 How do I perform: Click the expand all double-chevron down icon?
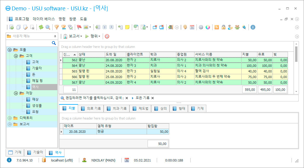[105, 27]
